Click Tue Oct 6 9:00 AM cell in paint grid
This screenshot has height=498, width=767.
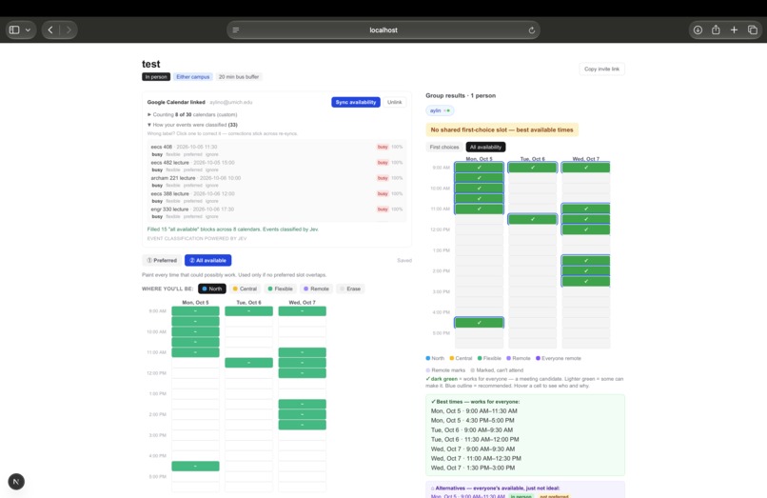point(249,311)
